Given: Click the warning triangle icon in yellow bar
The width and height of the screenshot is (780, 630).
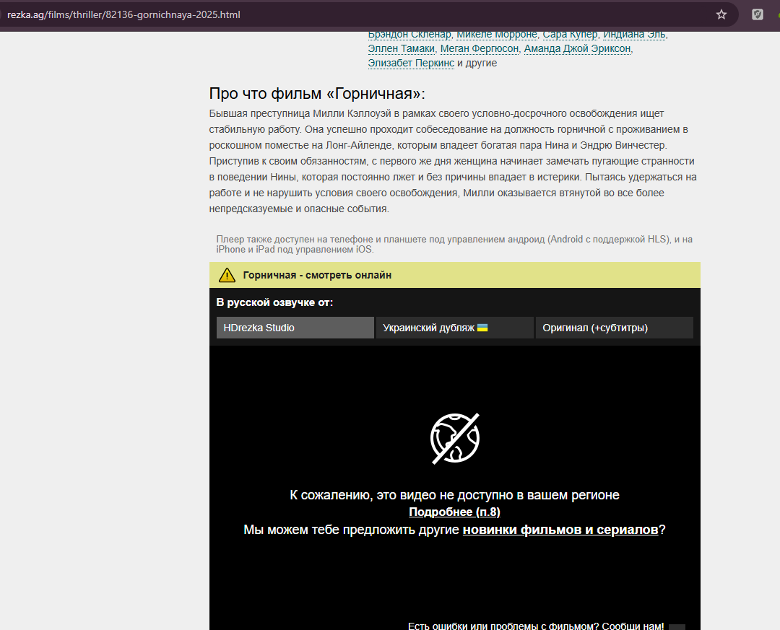Looking at the screenshot, I should 227,275.
